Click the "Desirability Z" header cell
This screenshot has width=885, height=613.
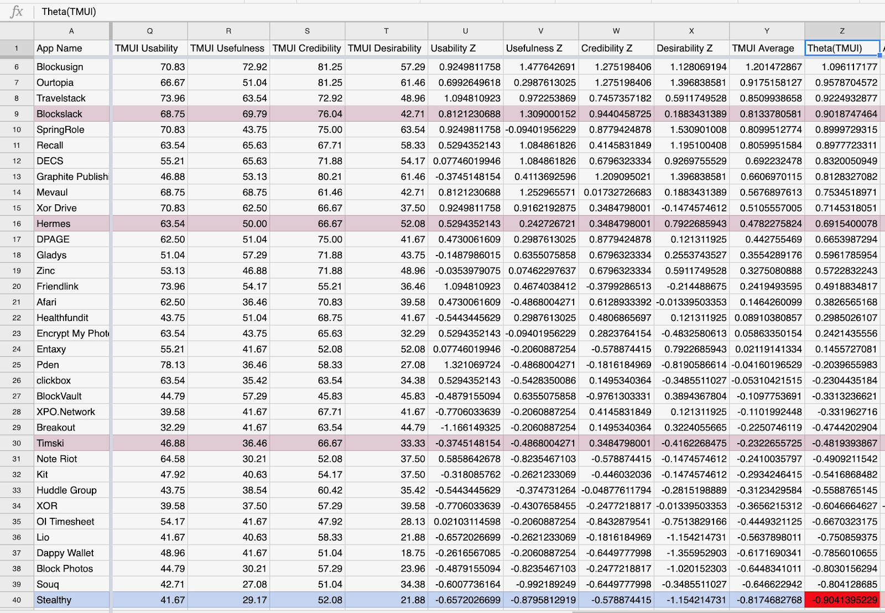click(x=691, y=48)
